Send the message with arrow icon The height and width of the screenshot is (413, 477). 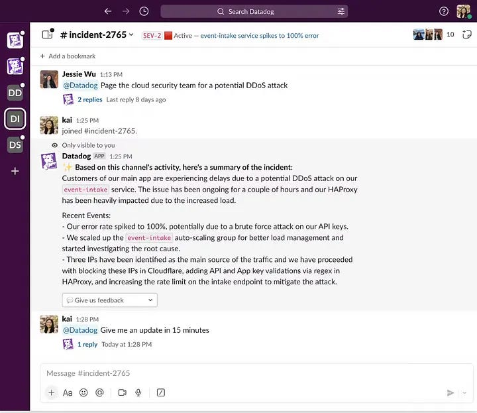tap(450, 392)
